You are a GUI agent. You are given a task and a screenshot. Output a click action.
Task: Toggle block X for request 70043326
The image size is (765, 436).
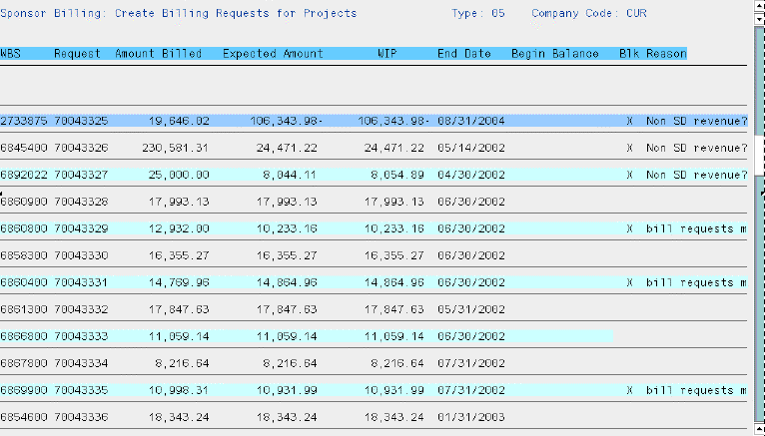[x=629, y=148]
